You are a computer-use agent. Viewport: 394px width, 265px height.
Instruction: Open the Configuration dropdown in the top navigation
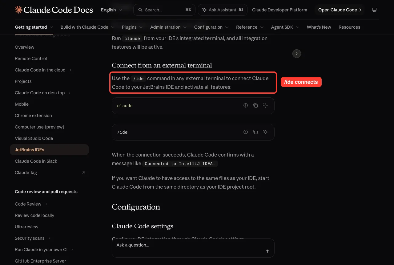(211, 27)
